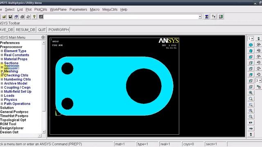The height and width of the screenshot is (147, 262).
Task: Click the printer Image Capture icon
Action: 22,17
